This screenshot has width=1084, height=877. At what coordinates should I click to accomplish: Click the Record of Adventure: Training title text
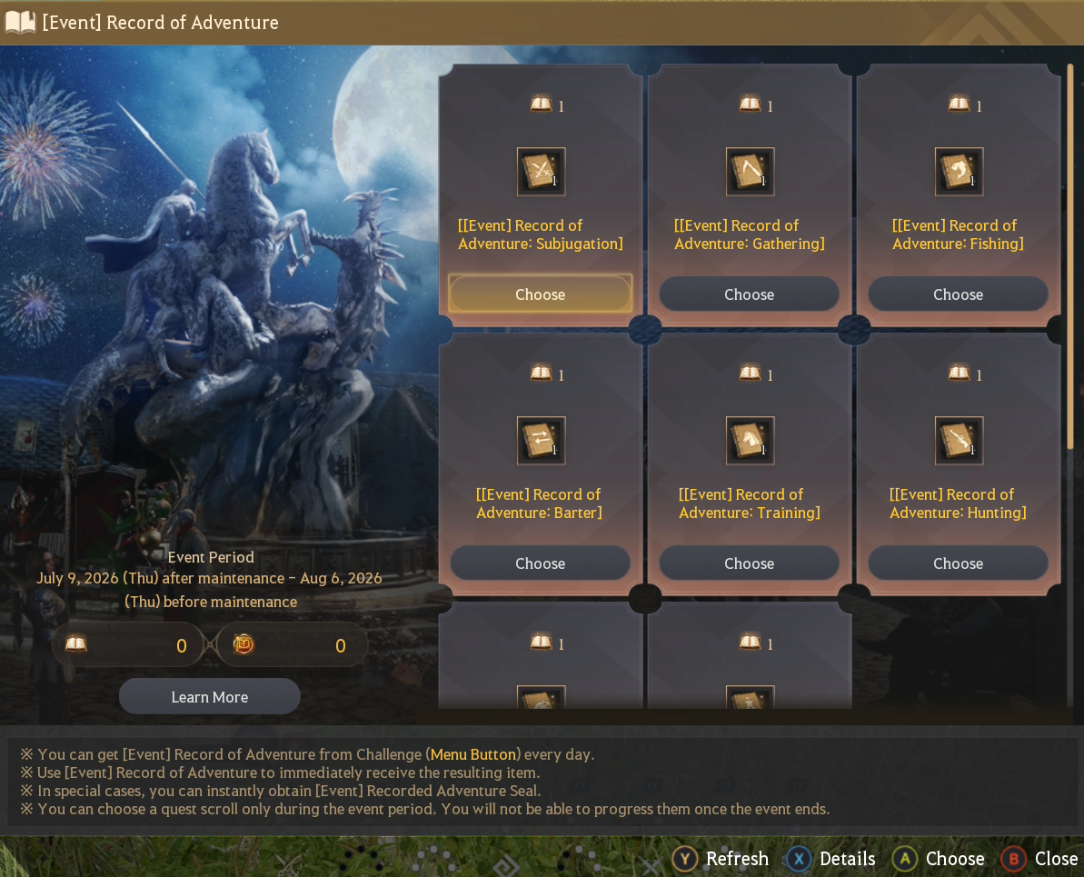750,503
